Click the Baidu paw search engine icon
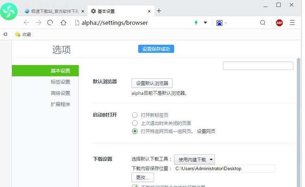 point(219,23)
